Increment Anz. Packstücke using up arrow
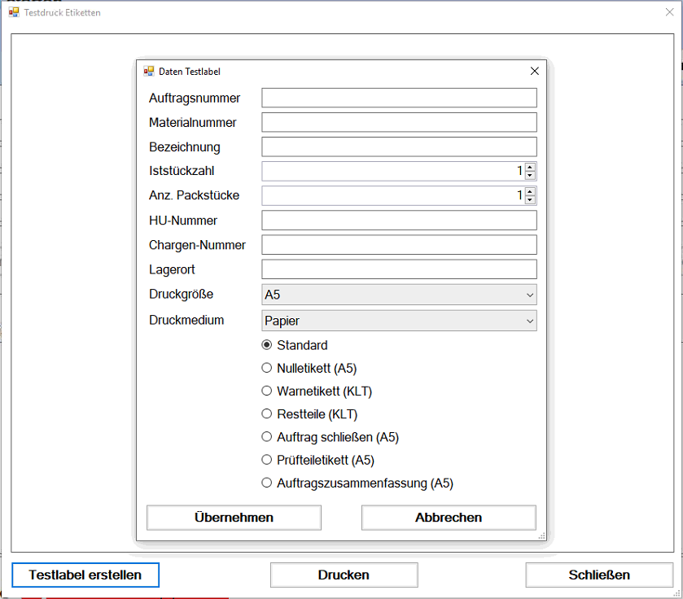Screen dimensions: 683x599 click(x=530, y=191)
